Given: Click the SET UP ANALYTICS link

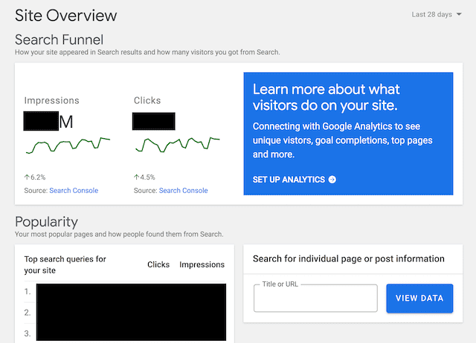Looking at the screenshot, I should click(x=289, y=180).
